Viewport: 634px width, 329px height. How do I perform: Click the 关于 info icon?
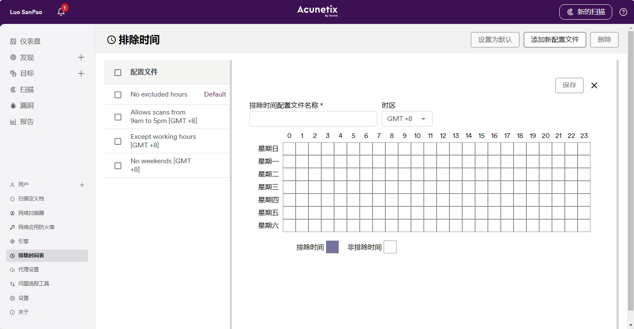(x=12, y=312)
